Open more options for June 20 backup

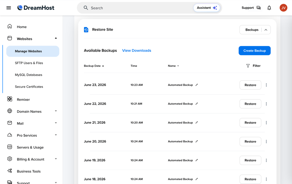(266, 142)
